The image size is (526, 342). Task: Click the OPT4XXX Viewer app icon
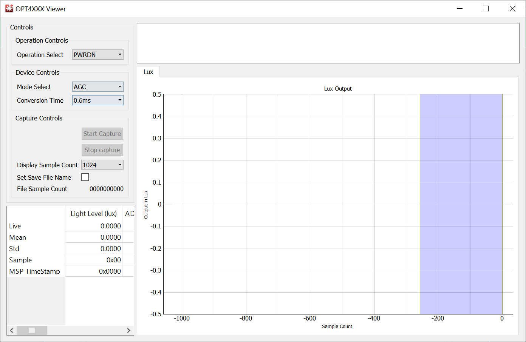click(x=9, y=9)
